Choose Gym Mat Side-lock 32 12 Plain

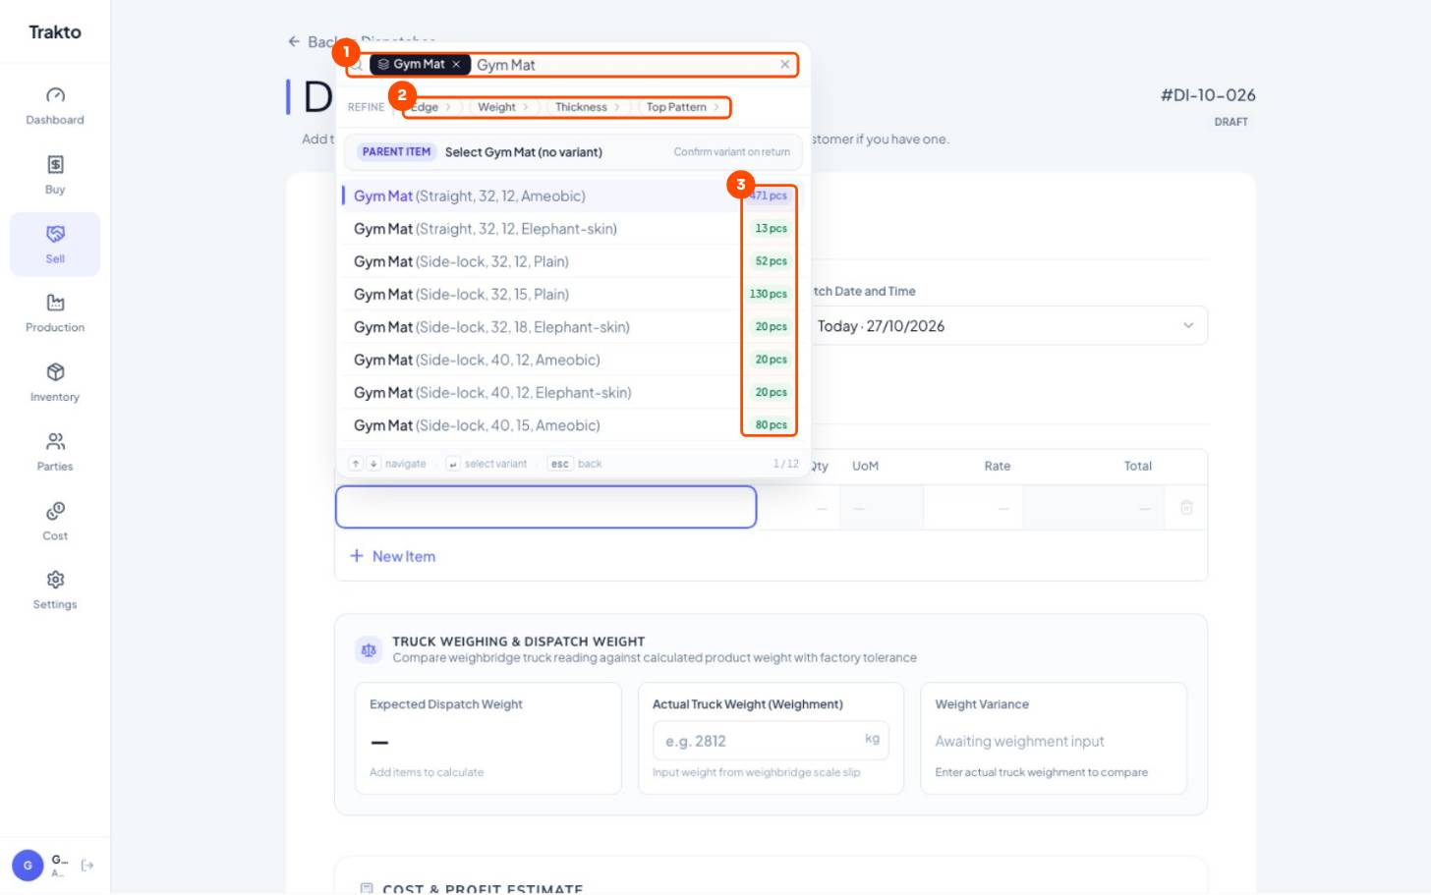click(x=574, y=261)
